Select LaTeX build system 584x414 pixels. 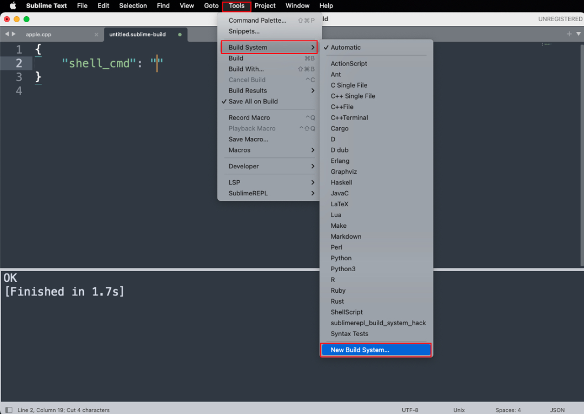(376, 204)
